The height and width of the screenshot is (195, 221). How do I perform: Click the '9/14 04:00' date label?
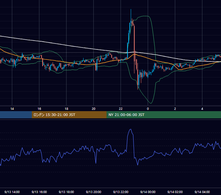pyautogui.click(x=202, y=192)
